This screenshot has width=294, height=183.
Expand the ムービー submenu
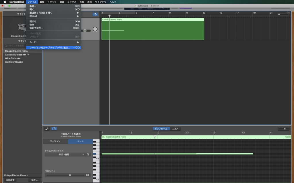(x=53, y=42)
